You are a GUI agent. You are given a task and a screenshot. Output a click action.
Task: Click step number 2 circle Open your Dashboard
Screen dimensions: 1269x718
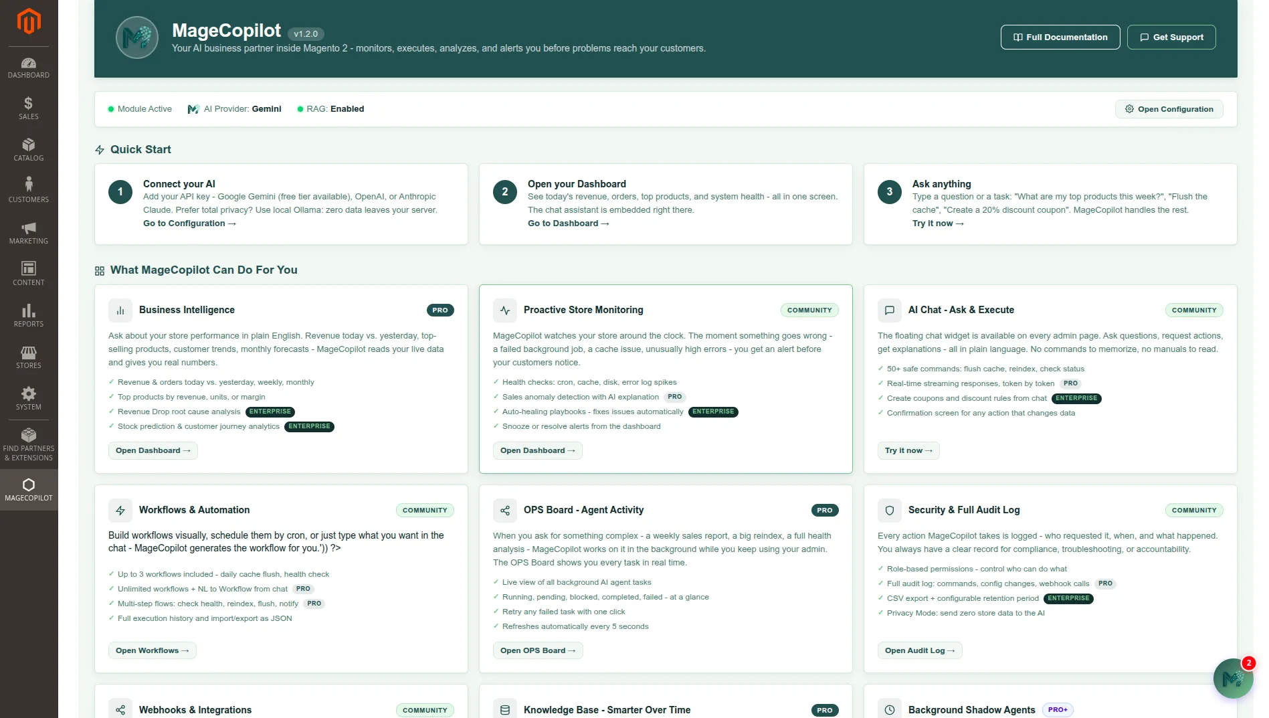(x=505, y=192)
